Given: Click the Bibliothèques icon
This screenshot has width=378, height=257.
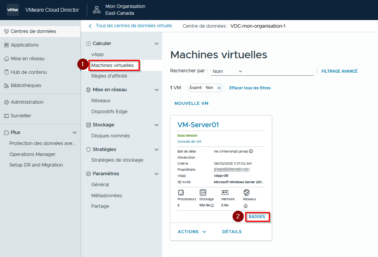Looking at the screenshot, I should pyautogui.click(x=6, y=86).
